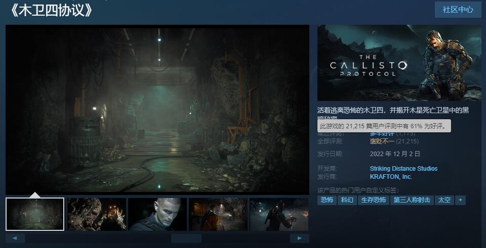The height and width of the screenshot is (248, 486).
Task: Open the 社区中心 community hub button
Action: [458, 10]
